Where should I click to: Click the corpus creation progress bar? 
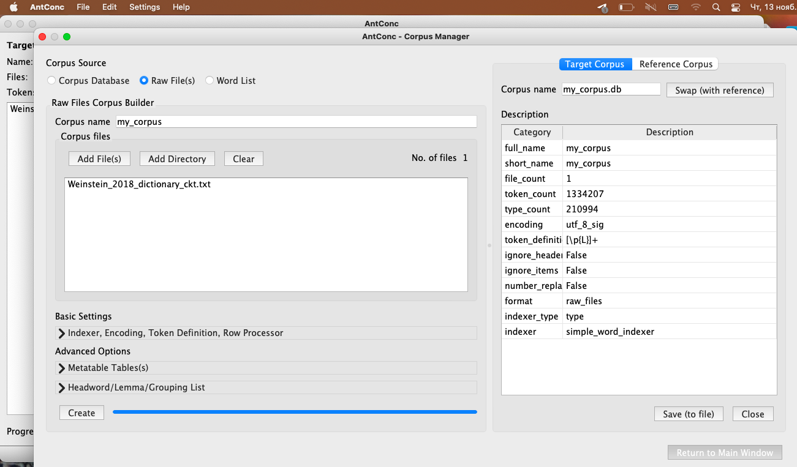(x=295, y=412)
